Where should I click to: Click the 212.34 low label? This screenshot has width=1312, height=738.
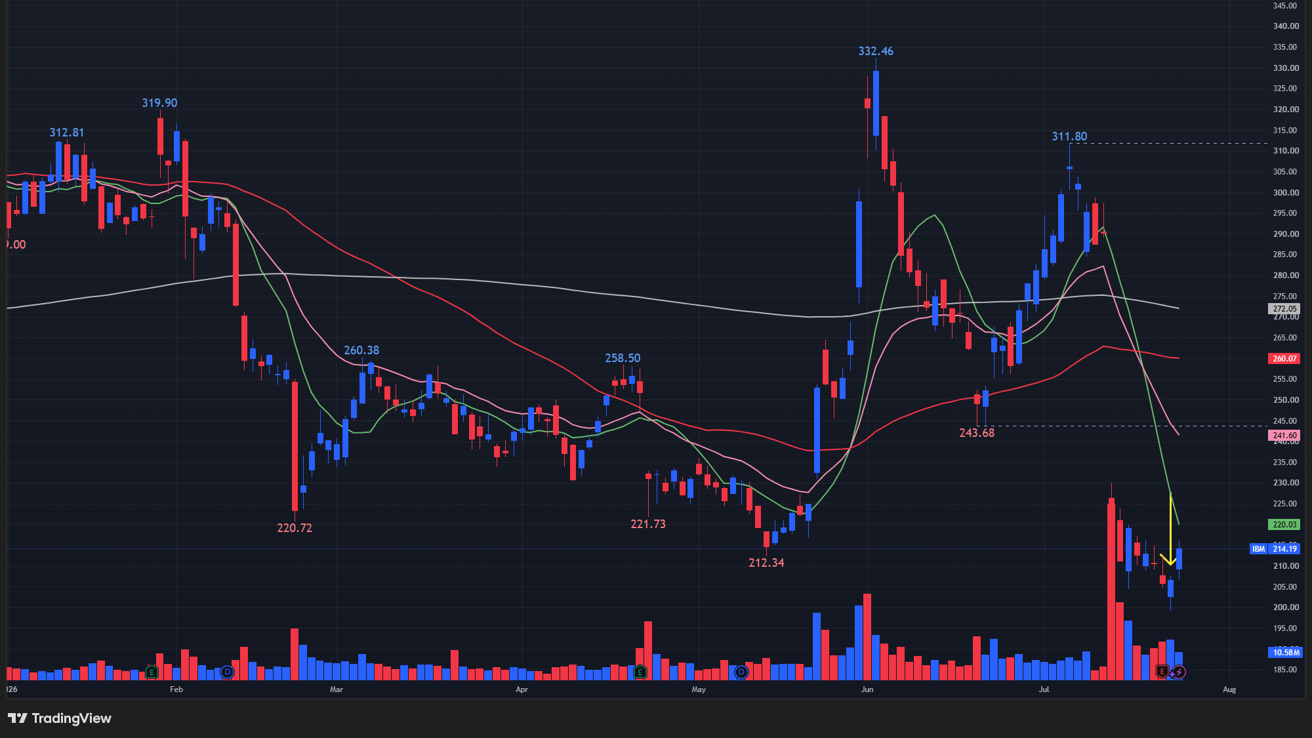coord(766,563)
